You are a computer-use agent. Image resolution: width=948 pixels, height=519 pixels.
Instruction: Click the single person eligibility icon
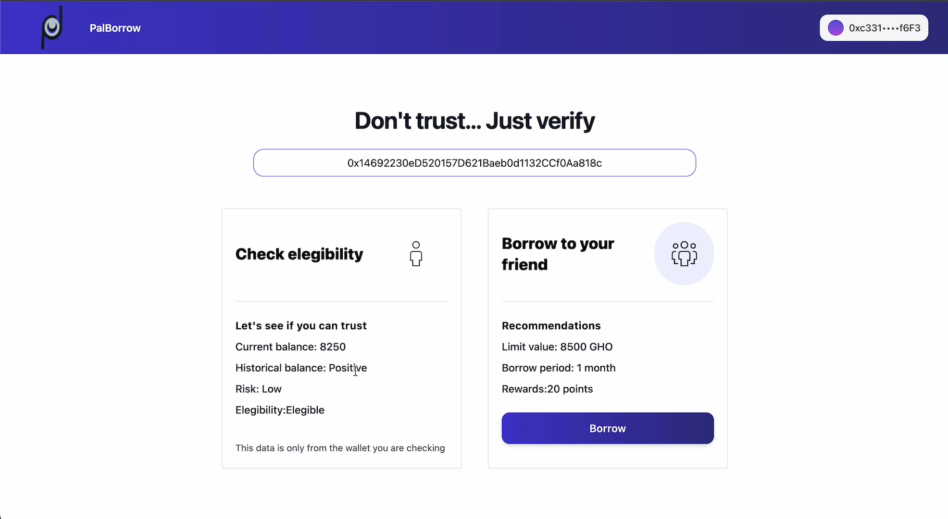pos(416,254)
